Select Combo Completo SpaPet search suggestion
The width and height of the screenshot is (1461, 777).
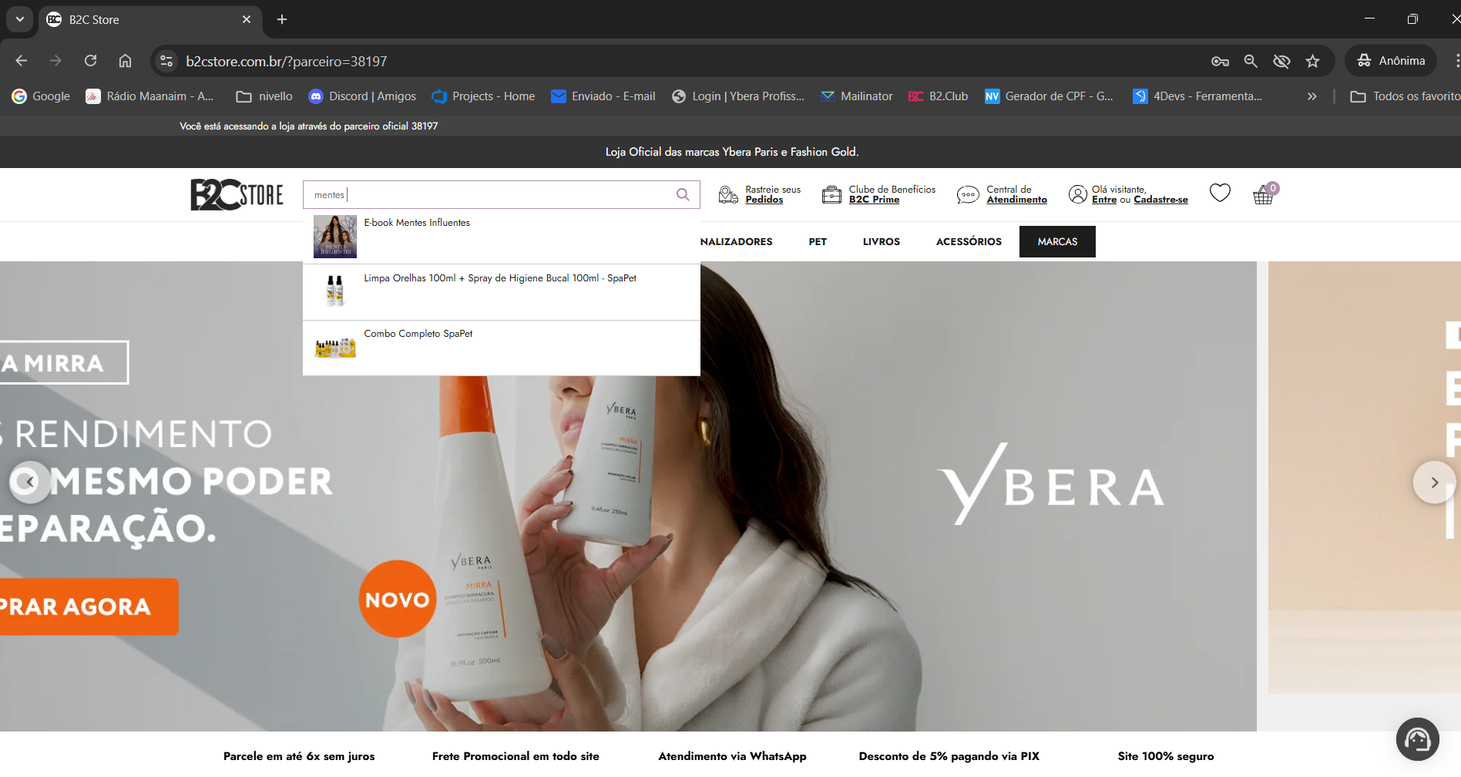502,348
